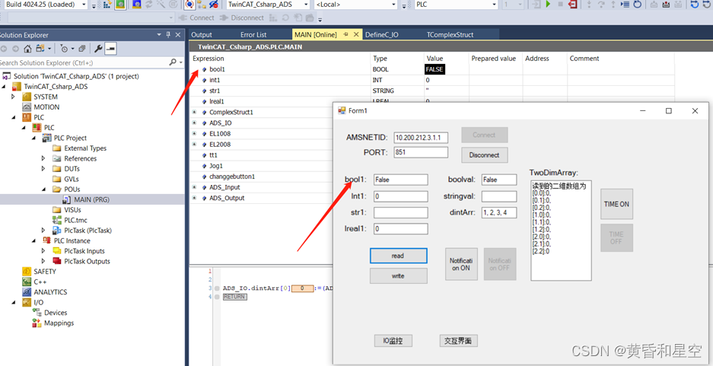The height and width of the screenshot is (366, 713).
Task: Click the 交互界面 button in Form1
Action: pyautogui.click(x=458, y=341)
